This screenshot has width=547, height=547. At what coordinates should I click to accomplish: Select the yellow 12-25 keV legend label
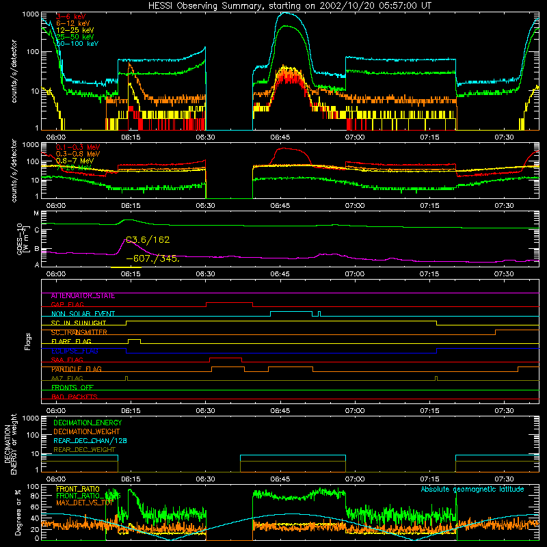click(x=75, y=30)
